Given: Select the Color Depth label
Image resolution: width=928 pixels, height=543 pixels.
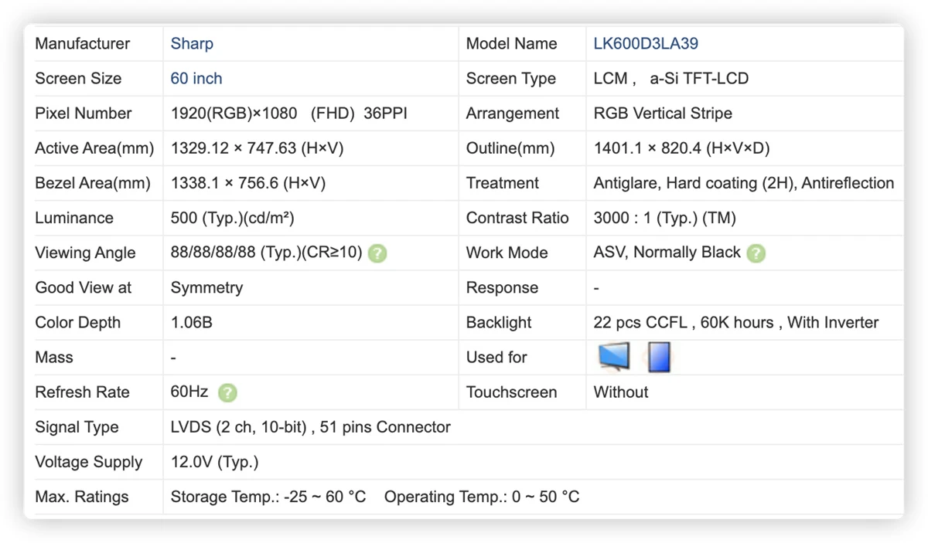Looking at the screenshot, I should [x=78, y=322].
